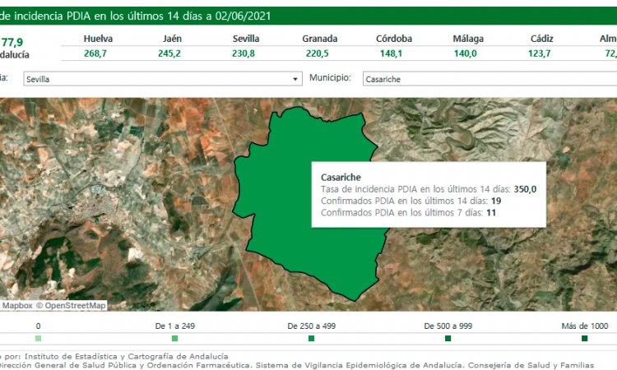Click the Sevilla province header
The image size is (617, 370).
247,39
